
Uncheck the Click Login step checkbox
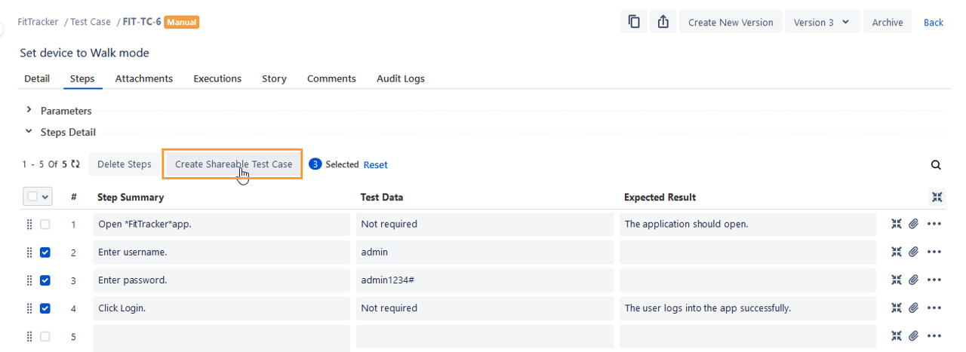point(45,308)
